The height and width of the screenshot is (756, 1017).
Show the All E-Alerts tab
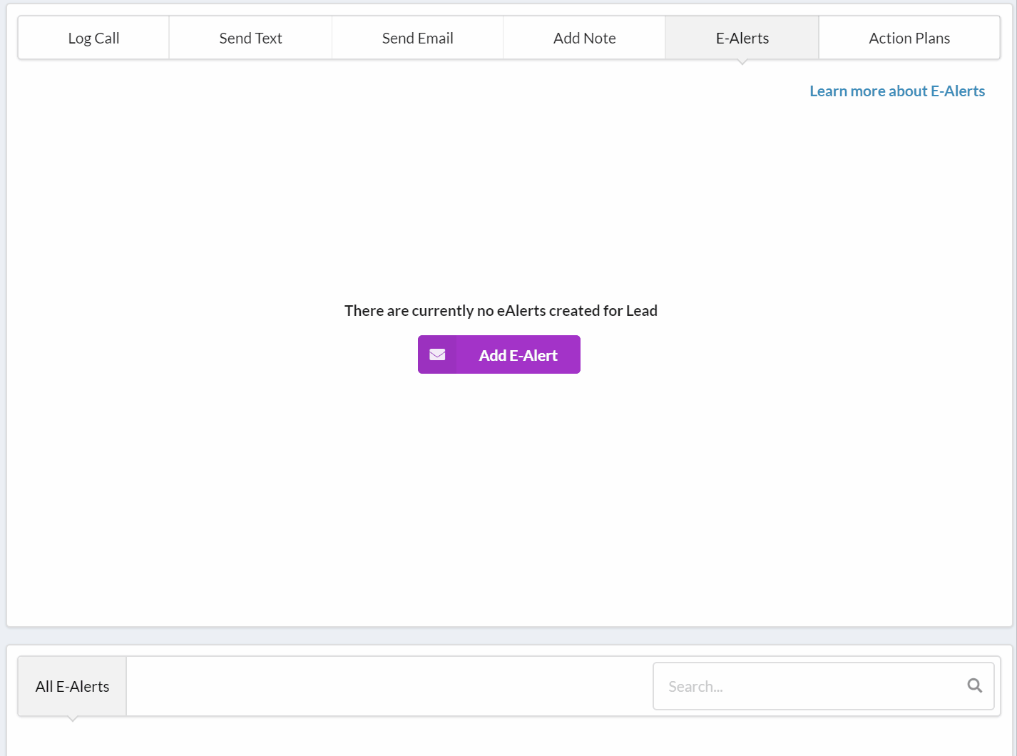click(x=72, y=686)
